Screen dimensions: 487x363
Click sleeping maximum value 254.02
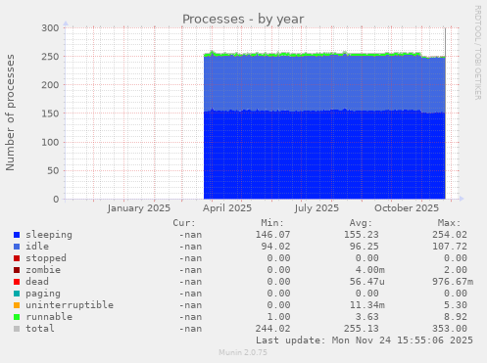coord(450,235)
